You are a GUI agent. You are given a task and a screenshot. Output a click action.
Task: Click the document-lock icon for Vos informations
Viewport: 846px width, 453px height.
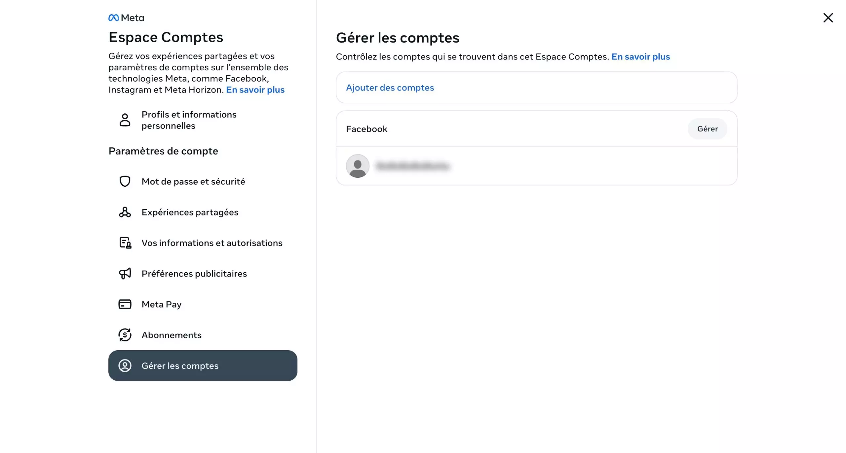125,243
